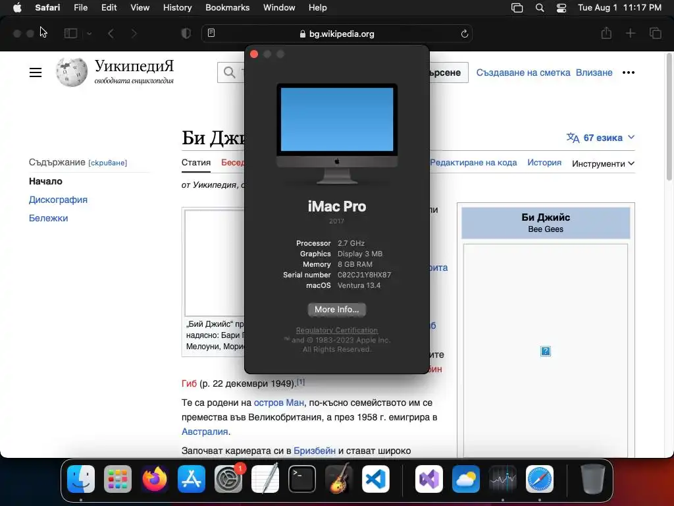Click the bg.wikipedia.org address field
Viewport: 674px width, 506px height.
click(336, 34)
